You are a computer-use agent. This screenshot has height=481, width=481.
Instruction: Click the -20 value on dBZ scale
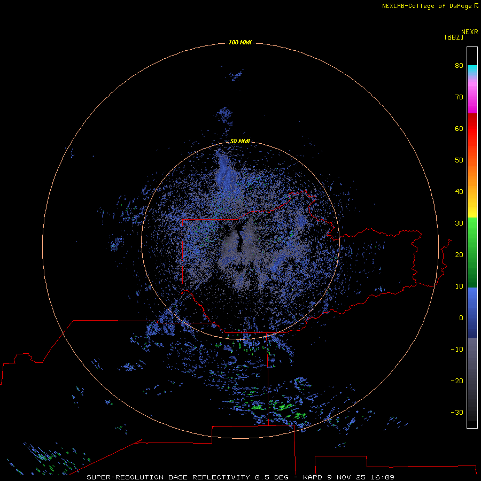coord(457,381)
